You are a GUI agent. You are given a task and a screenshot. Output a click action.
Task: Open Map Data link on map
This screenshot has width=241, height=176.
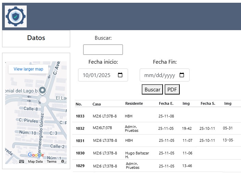[x=35, y=162]
